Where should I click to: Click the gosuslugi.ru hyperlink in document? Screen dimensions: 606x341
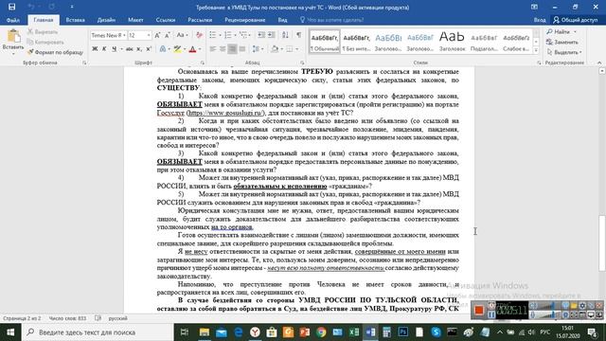point(225,113)
